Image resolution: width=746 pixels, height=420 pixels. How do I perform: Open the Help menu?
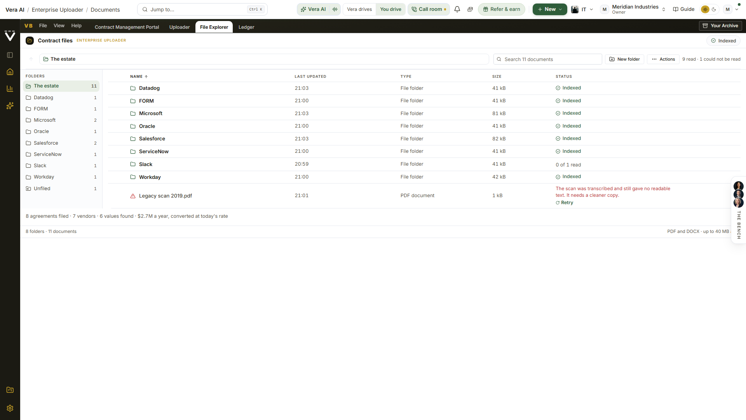(x=77, y=26)
